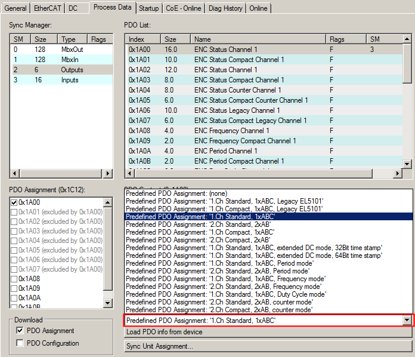
Task: Choose '1.Ch Compact, 1xABC' assignment
Action: click(x=268, y=232)
